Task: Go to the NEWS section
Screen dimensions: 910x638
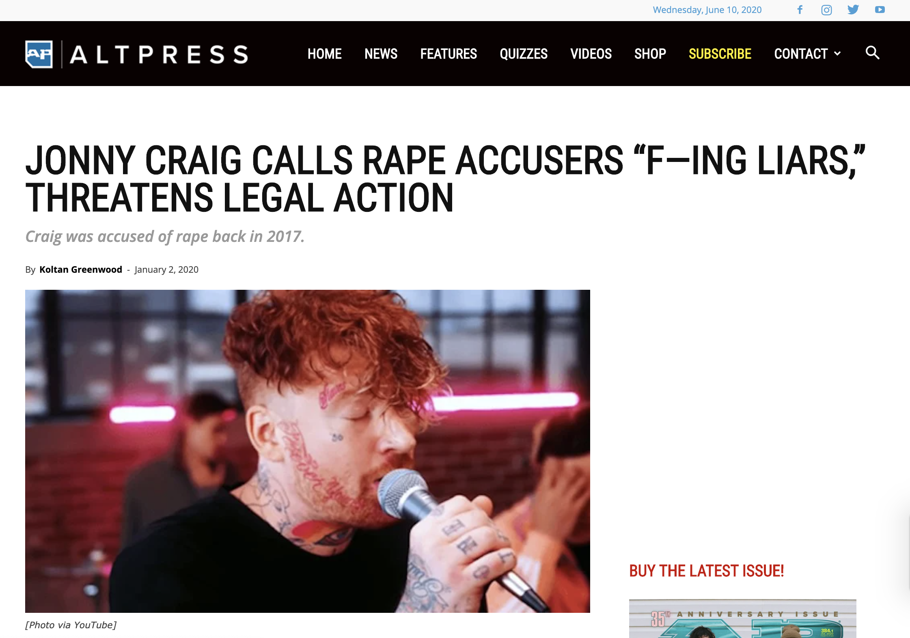Action: pos(381,54)
